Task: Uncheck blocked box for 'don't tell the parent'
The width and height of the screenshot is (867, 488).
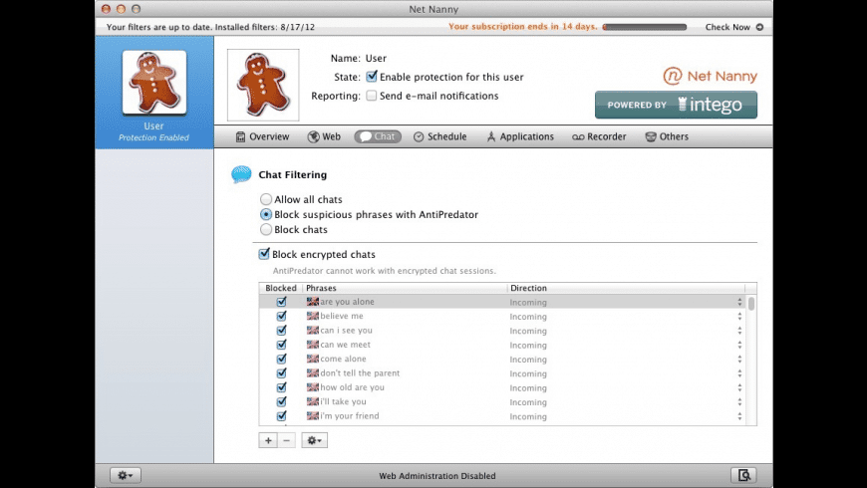Action: [281, 373]
